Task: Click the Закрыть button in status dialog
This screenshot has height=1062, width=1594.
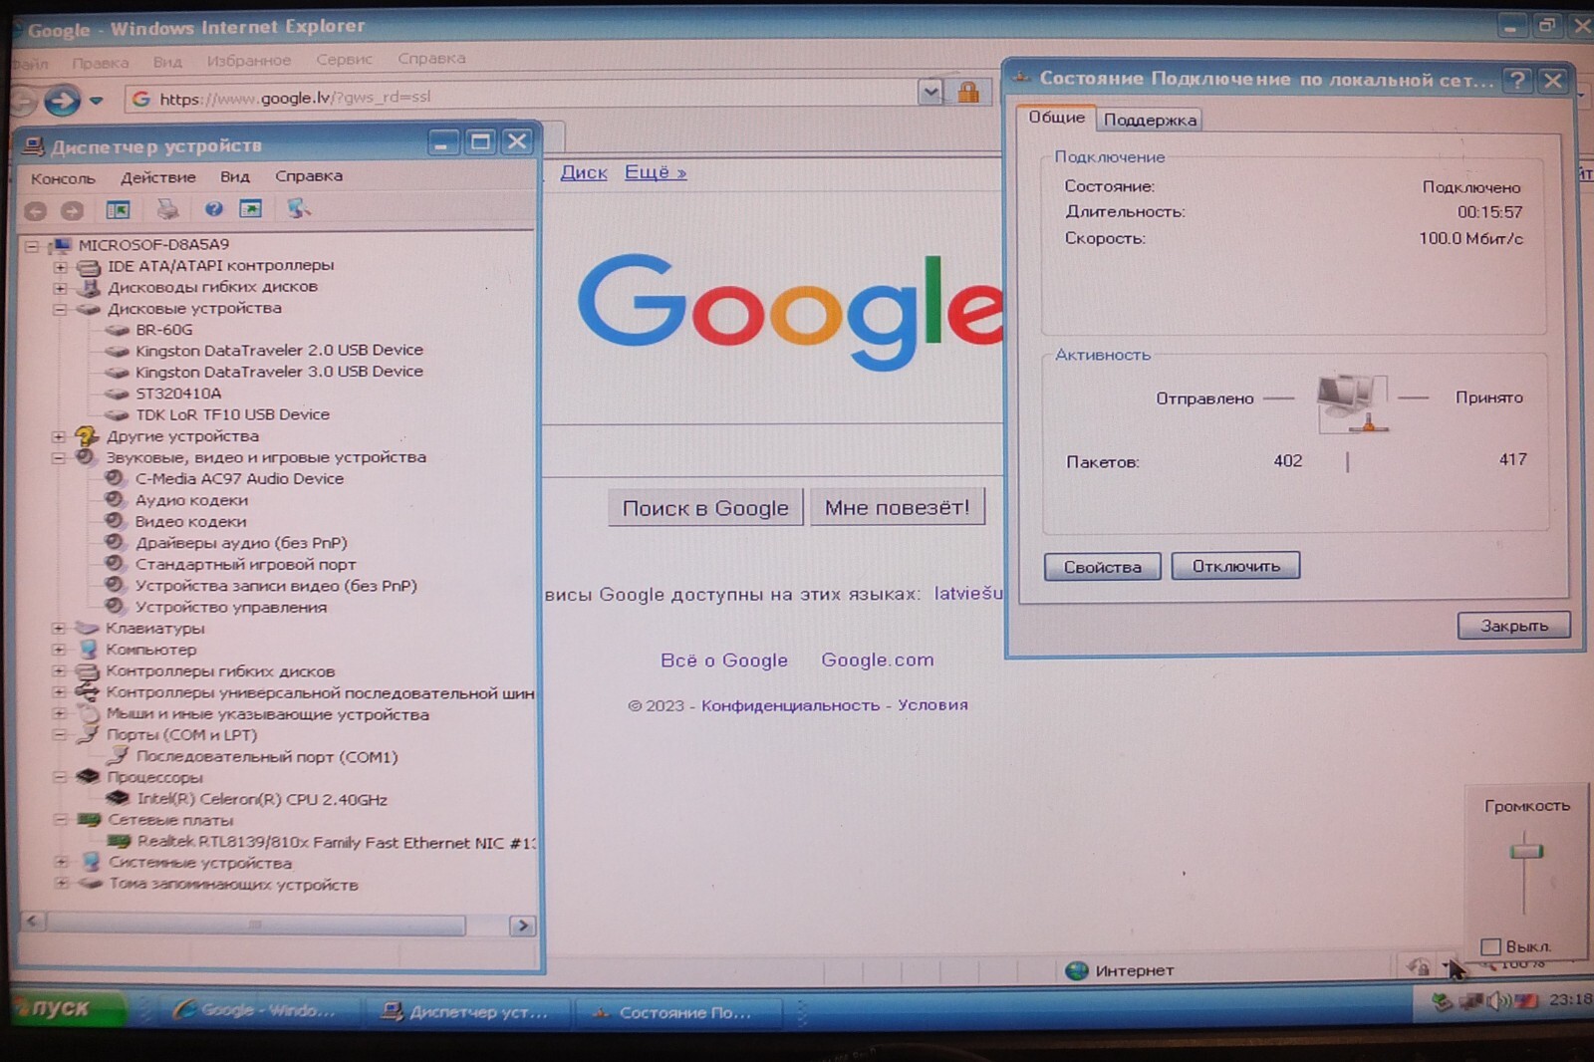Action: point(1514,626)
